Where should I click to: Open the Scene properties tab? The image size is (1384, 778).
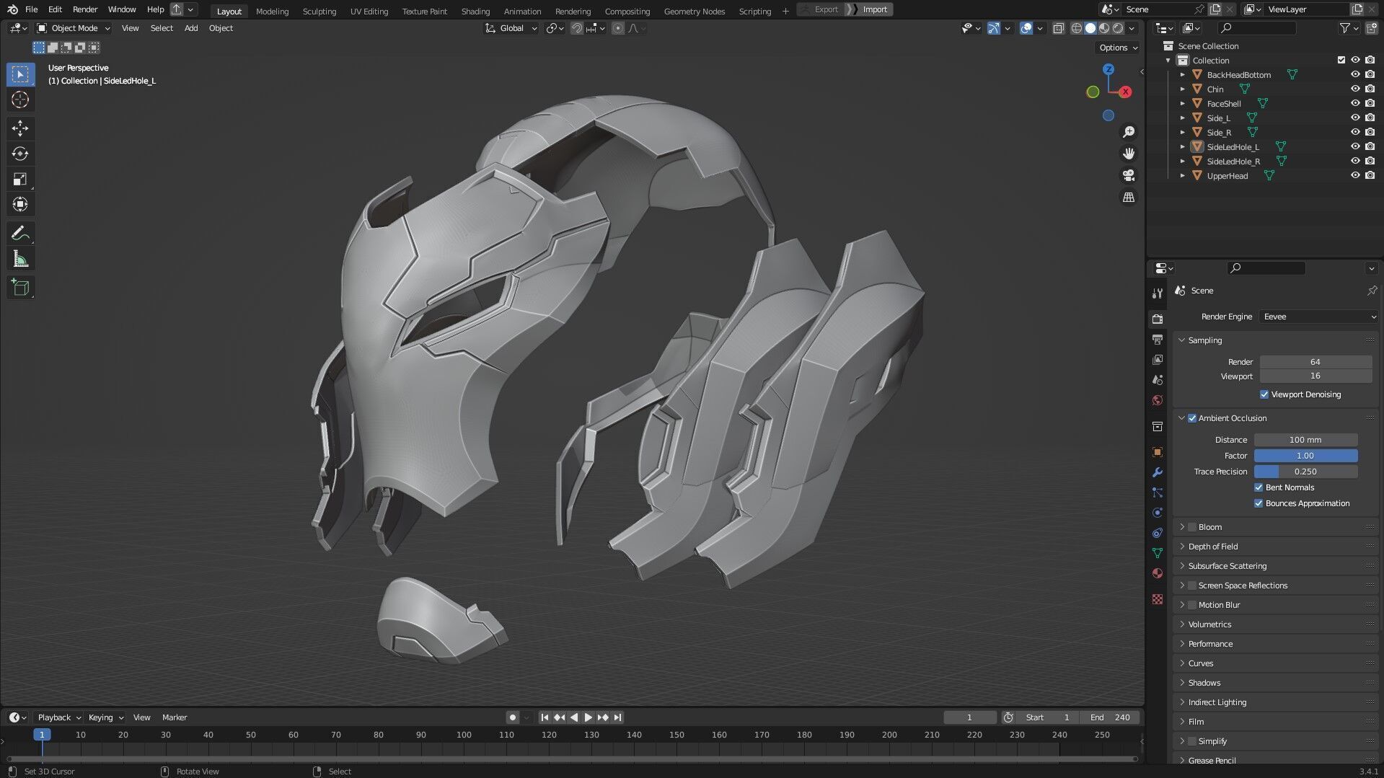coord(1158,379)
